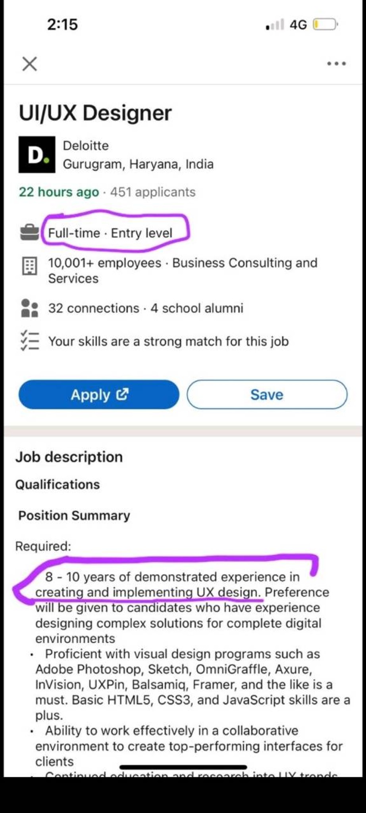Screen dimensions: 366x813
Task: Tap the skills checklist icon
Action: 30,341
